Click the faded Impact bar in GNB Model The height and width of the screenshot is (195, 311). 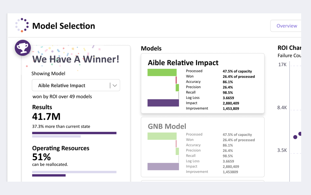[x=163, y=167]
